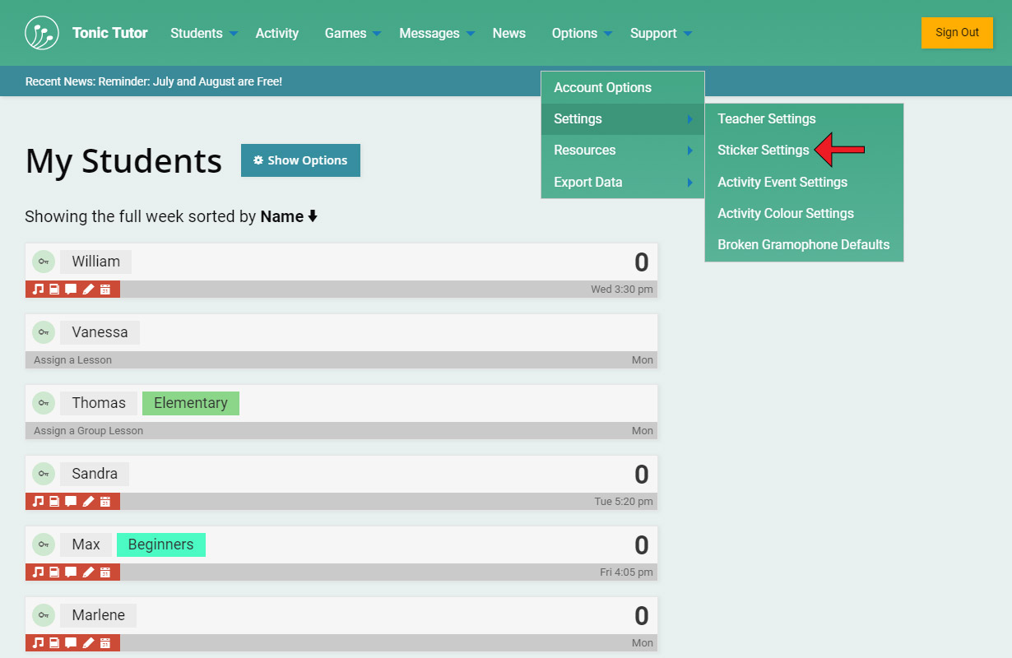Click the book icon in Sandra's row
The height and width of the screenshot is (658, 1012).
tap(54, 502)
